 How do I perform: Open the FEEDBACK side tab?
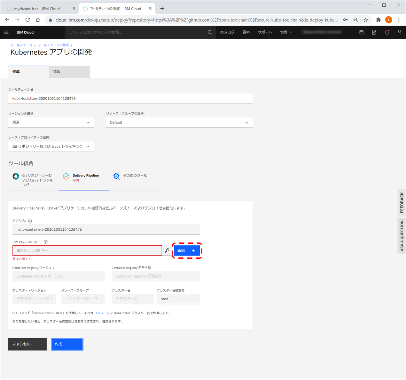402,203
